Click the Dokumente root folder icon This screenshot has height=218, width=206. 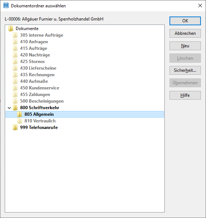pyautogui.click(x=11, y=29)
